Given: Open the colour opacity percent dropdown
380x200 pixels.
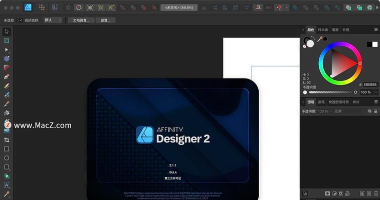Looking at the screenshot, I should [x=376, y=92].
